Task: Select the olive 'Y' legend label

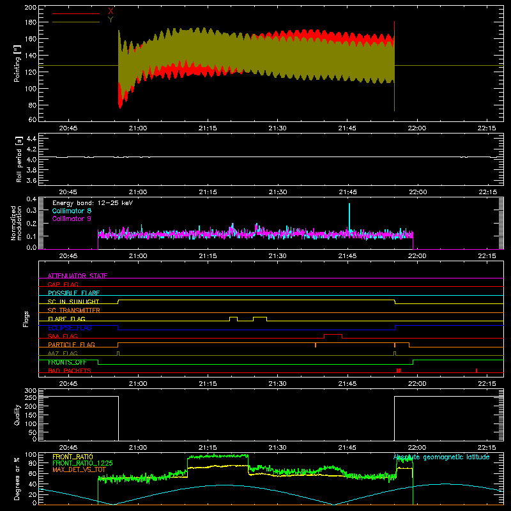Action: pos(111,20)
